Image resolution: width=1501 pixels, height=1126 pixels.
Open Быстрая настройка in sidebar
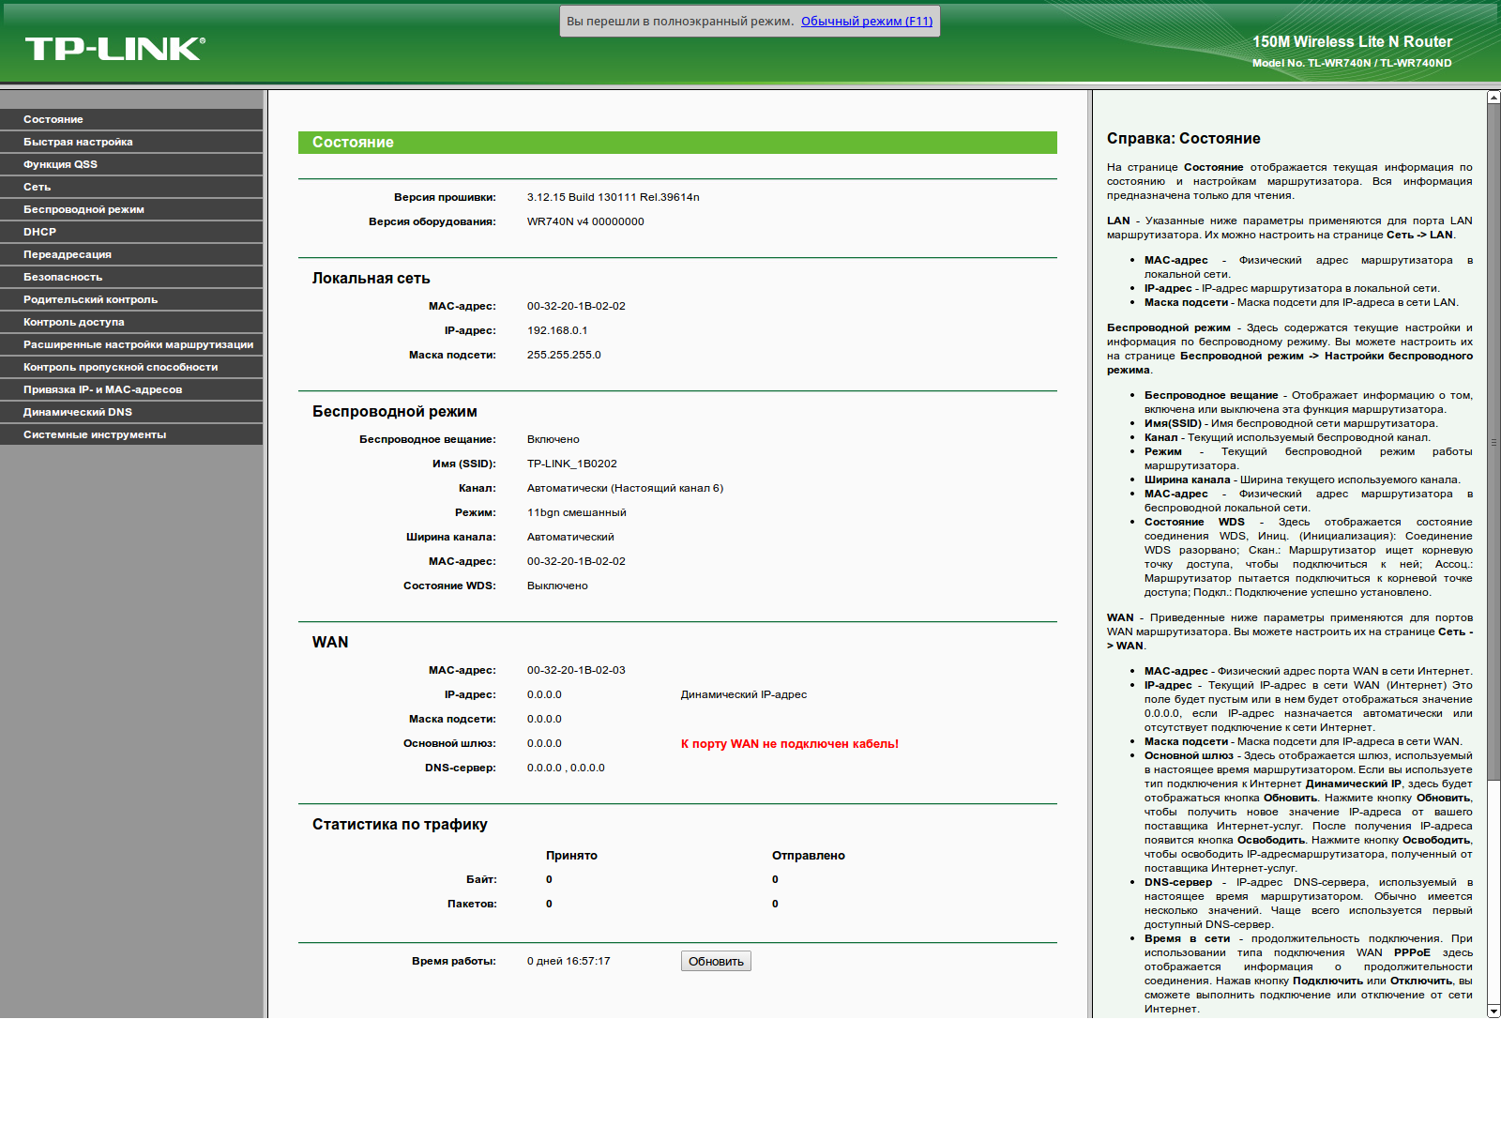78,142
